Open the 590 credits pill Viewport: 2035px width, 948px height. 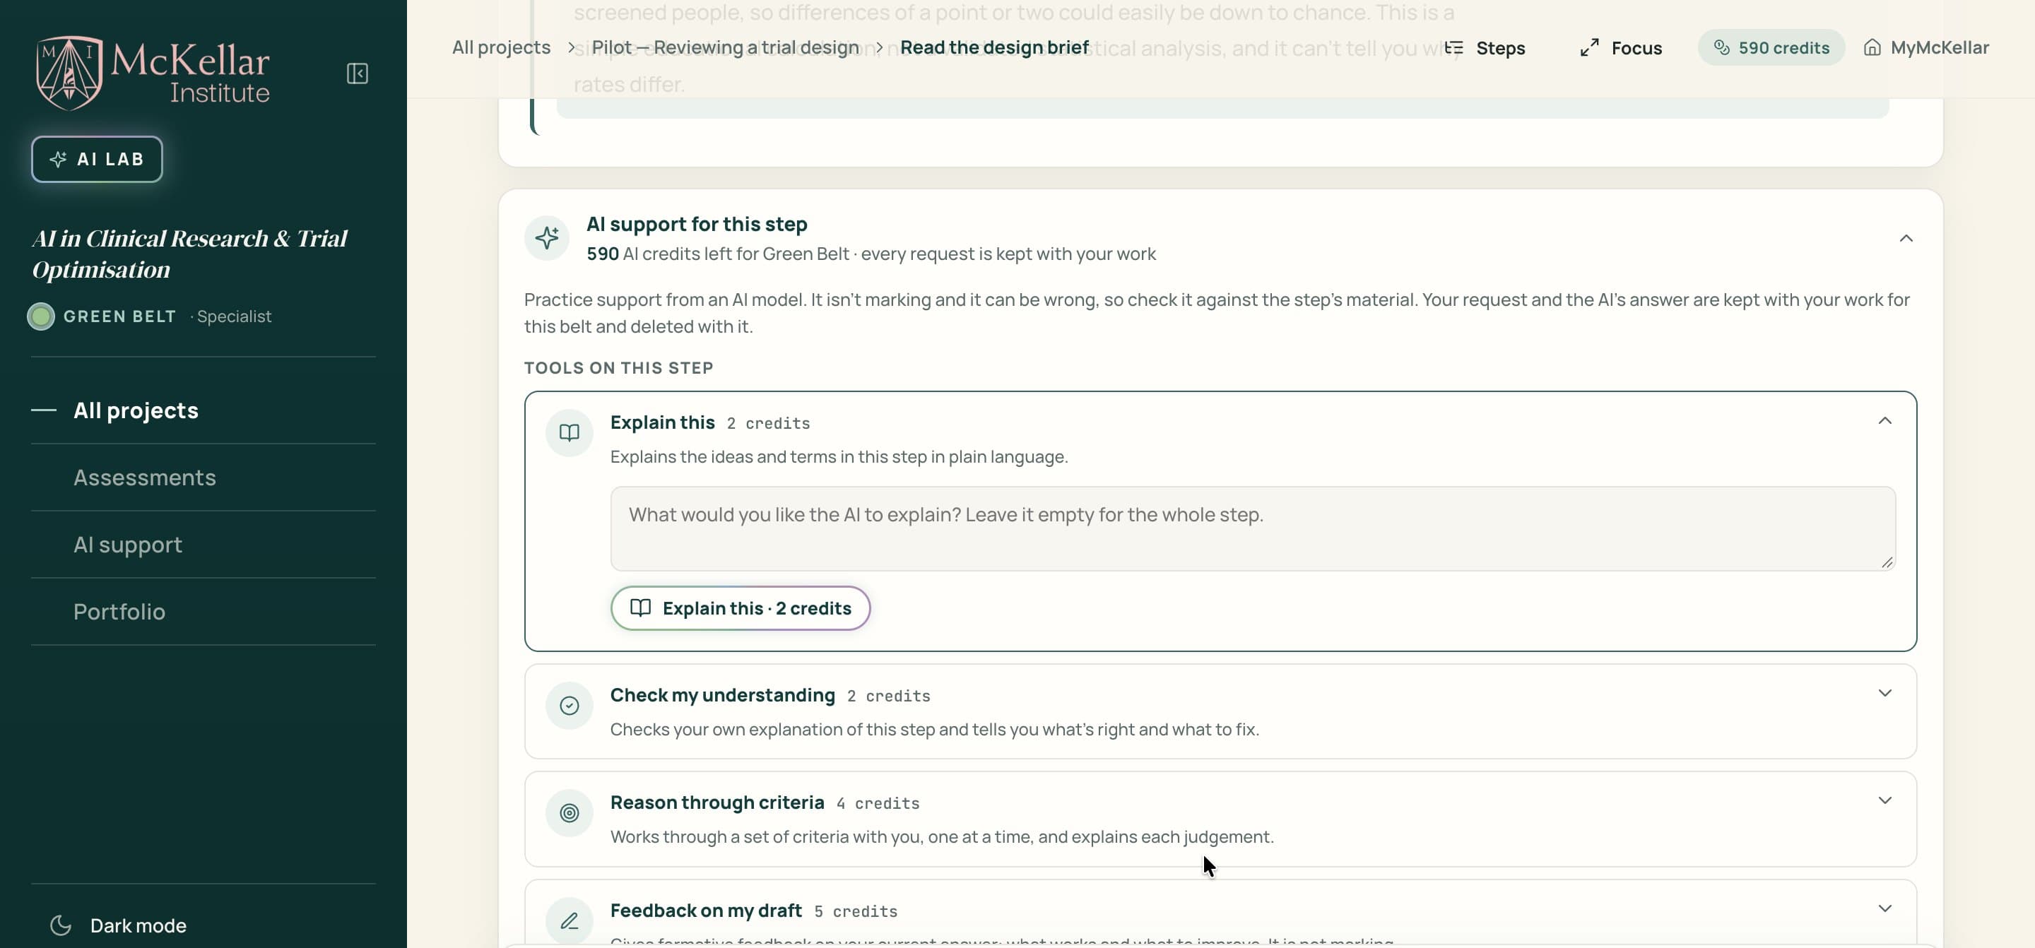tap(1771, 47)
